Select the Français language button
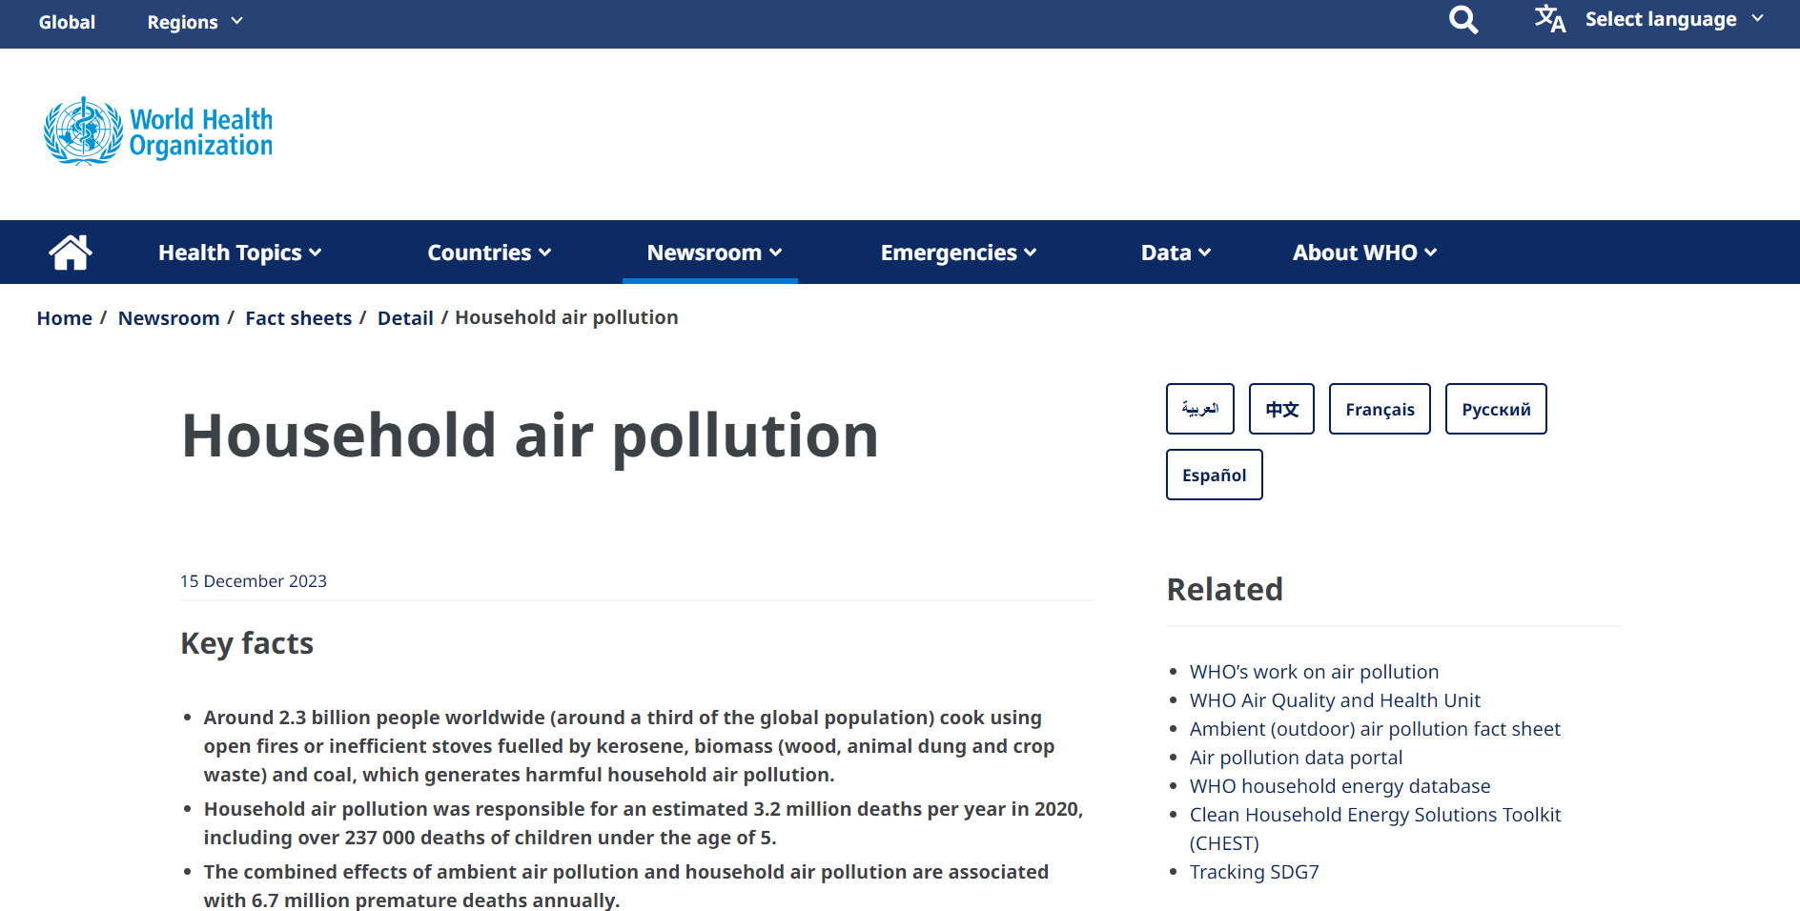Viewport: 1800px width, 911px height. [x=1380, y=409]
